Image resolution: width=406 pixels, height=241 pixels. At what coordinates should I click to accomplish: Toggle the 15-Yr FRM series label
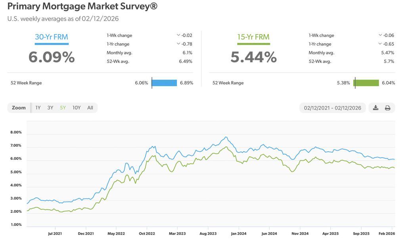[x=253, y=37]
